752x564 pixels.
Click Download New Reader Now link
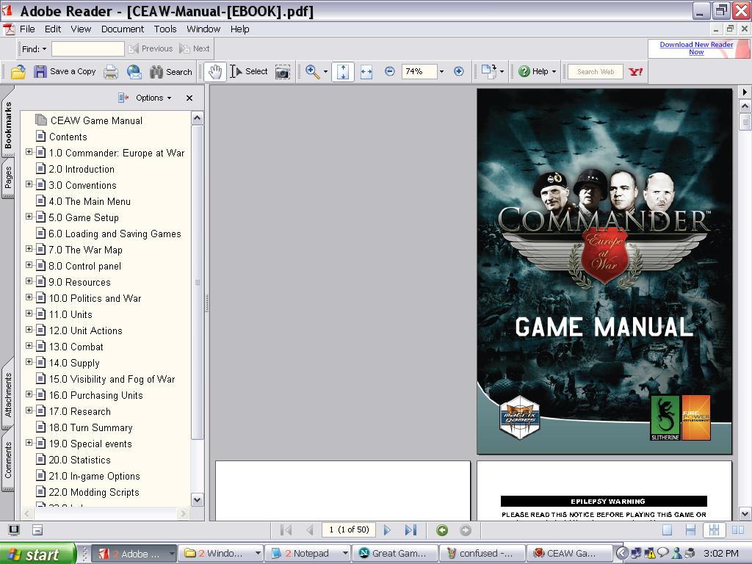pyautogui.click(x=696, y=48)
